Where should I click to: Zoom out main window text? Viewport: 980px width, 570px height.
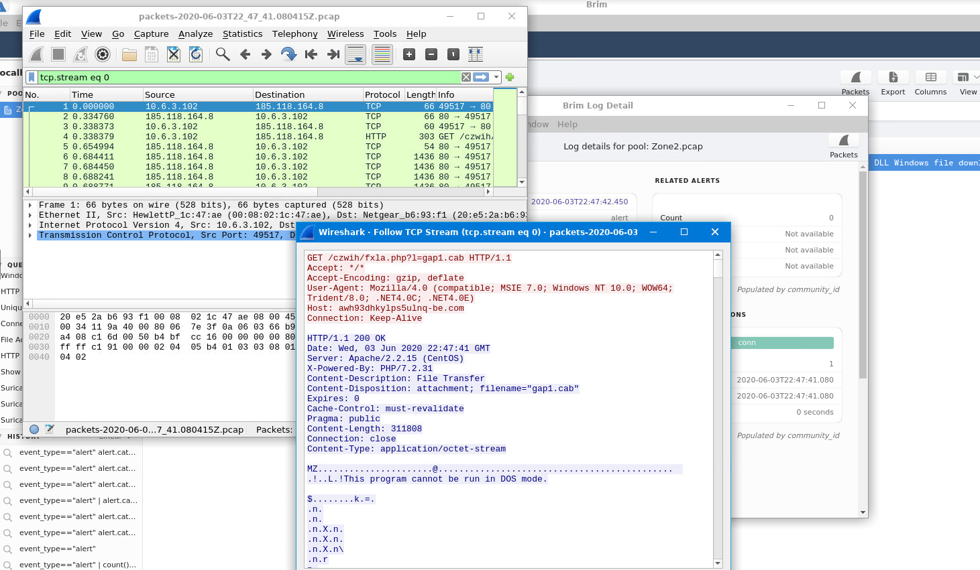(x=431, y=55)
